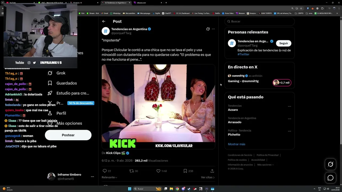Open Más opciones in left sidebar
The width and height of the screenshot is (342, 192).
65,123
